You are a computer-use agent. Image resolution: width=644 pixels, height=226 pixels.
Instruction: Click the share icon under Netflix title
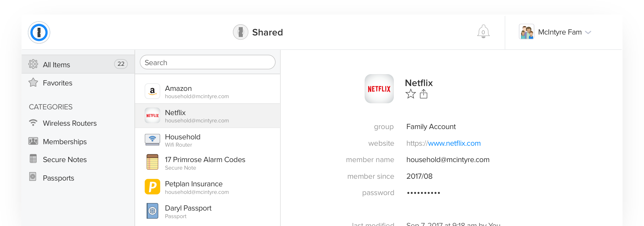[423, 94]
